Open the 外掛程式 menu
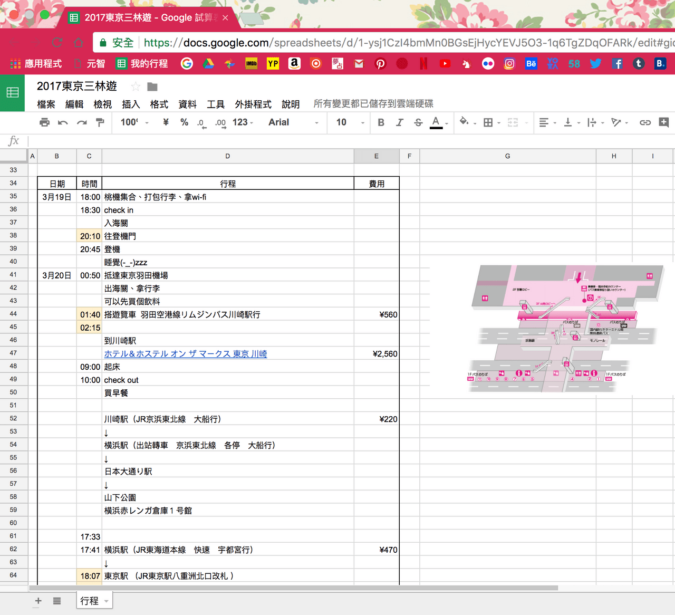675x615 pixels. point(253,104)
